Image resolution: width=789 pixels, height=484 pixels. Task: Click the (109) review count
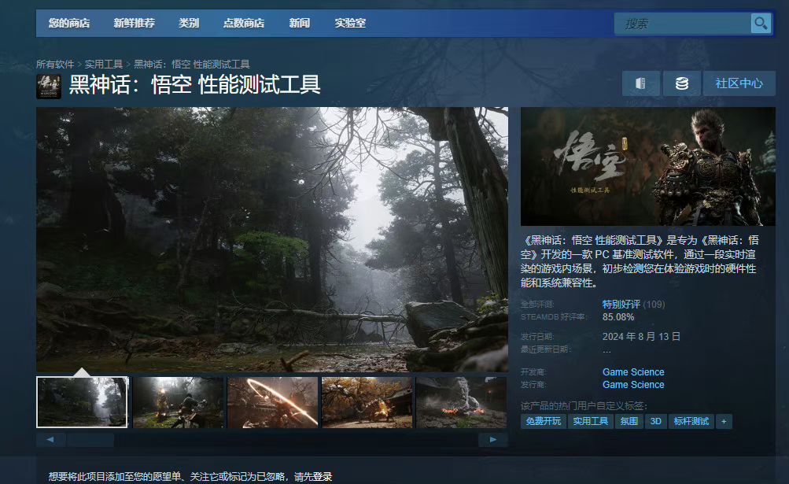[x=654, y=305]
